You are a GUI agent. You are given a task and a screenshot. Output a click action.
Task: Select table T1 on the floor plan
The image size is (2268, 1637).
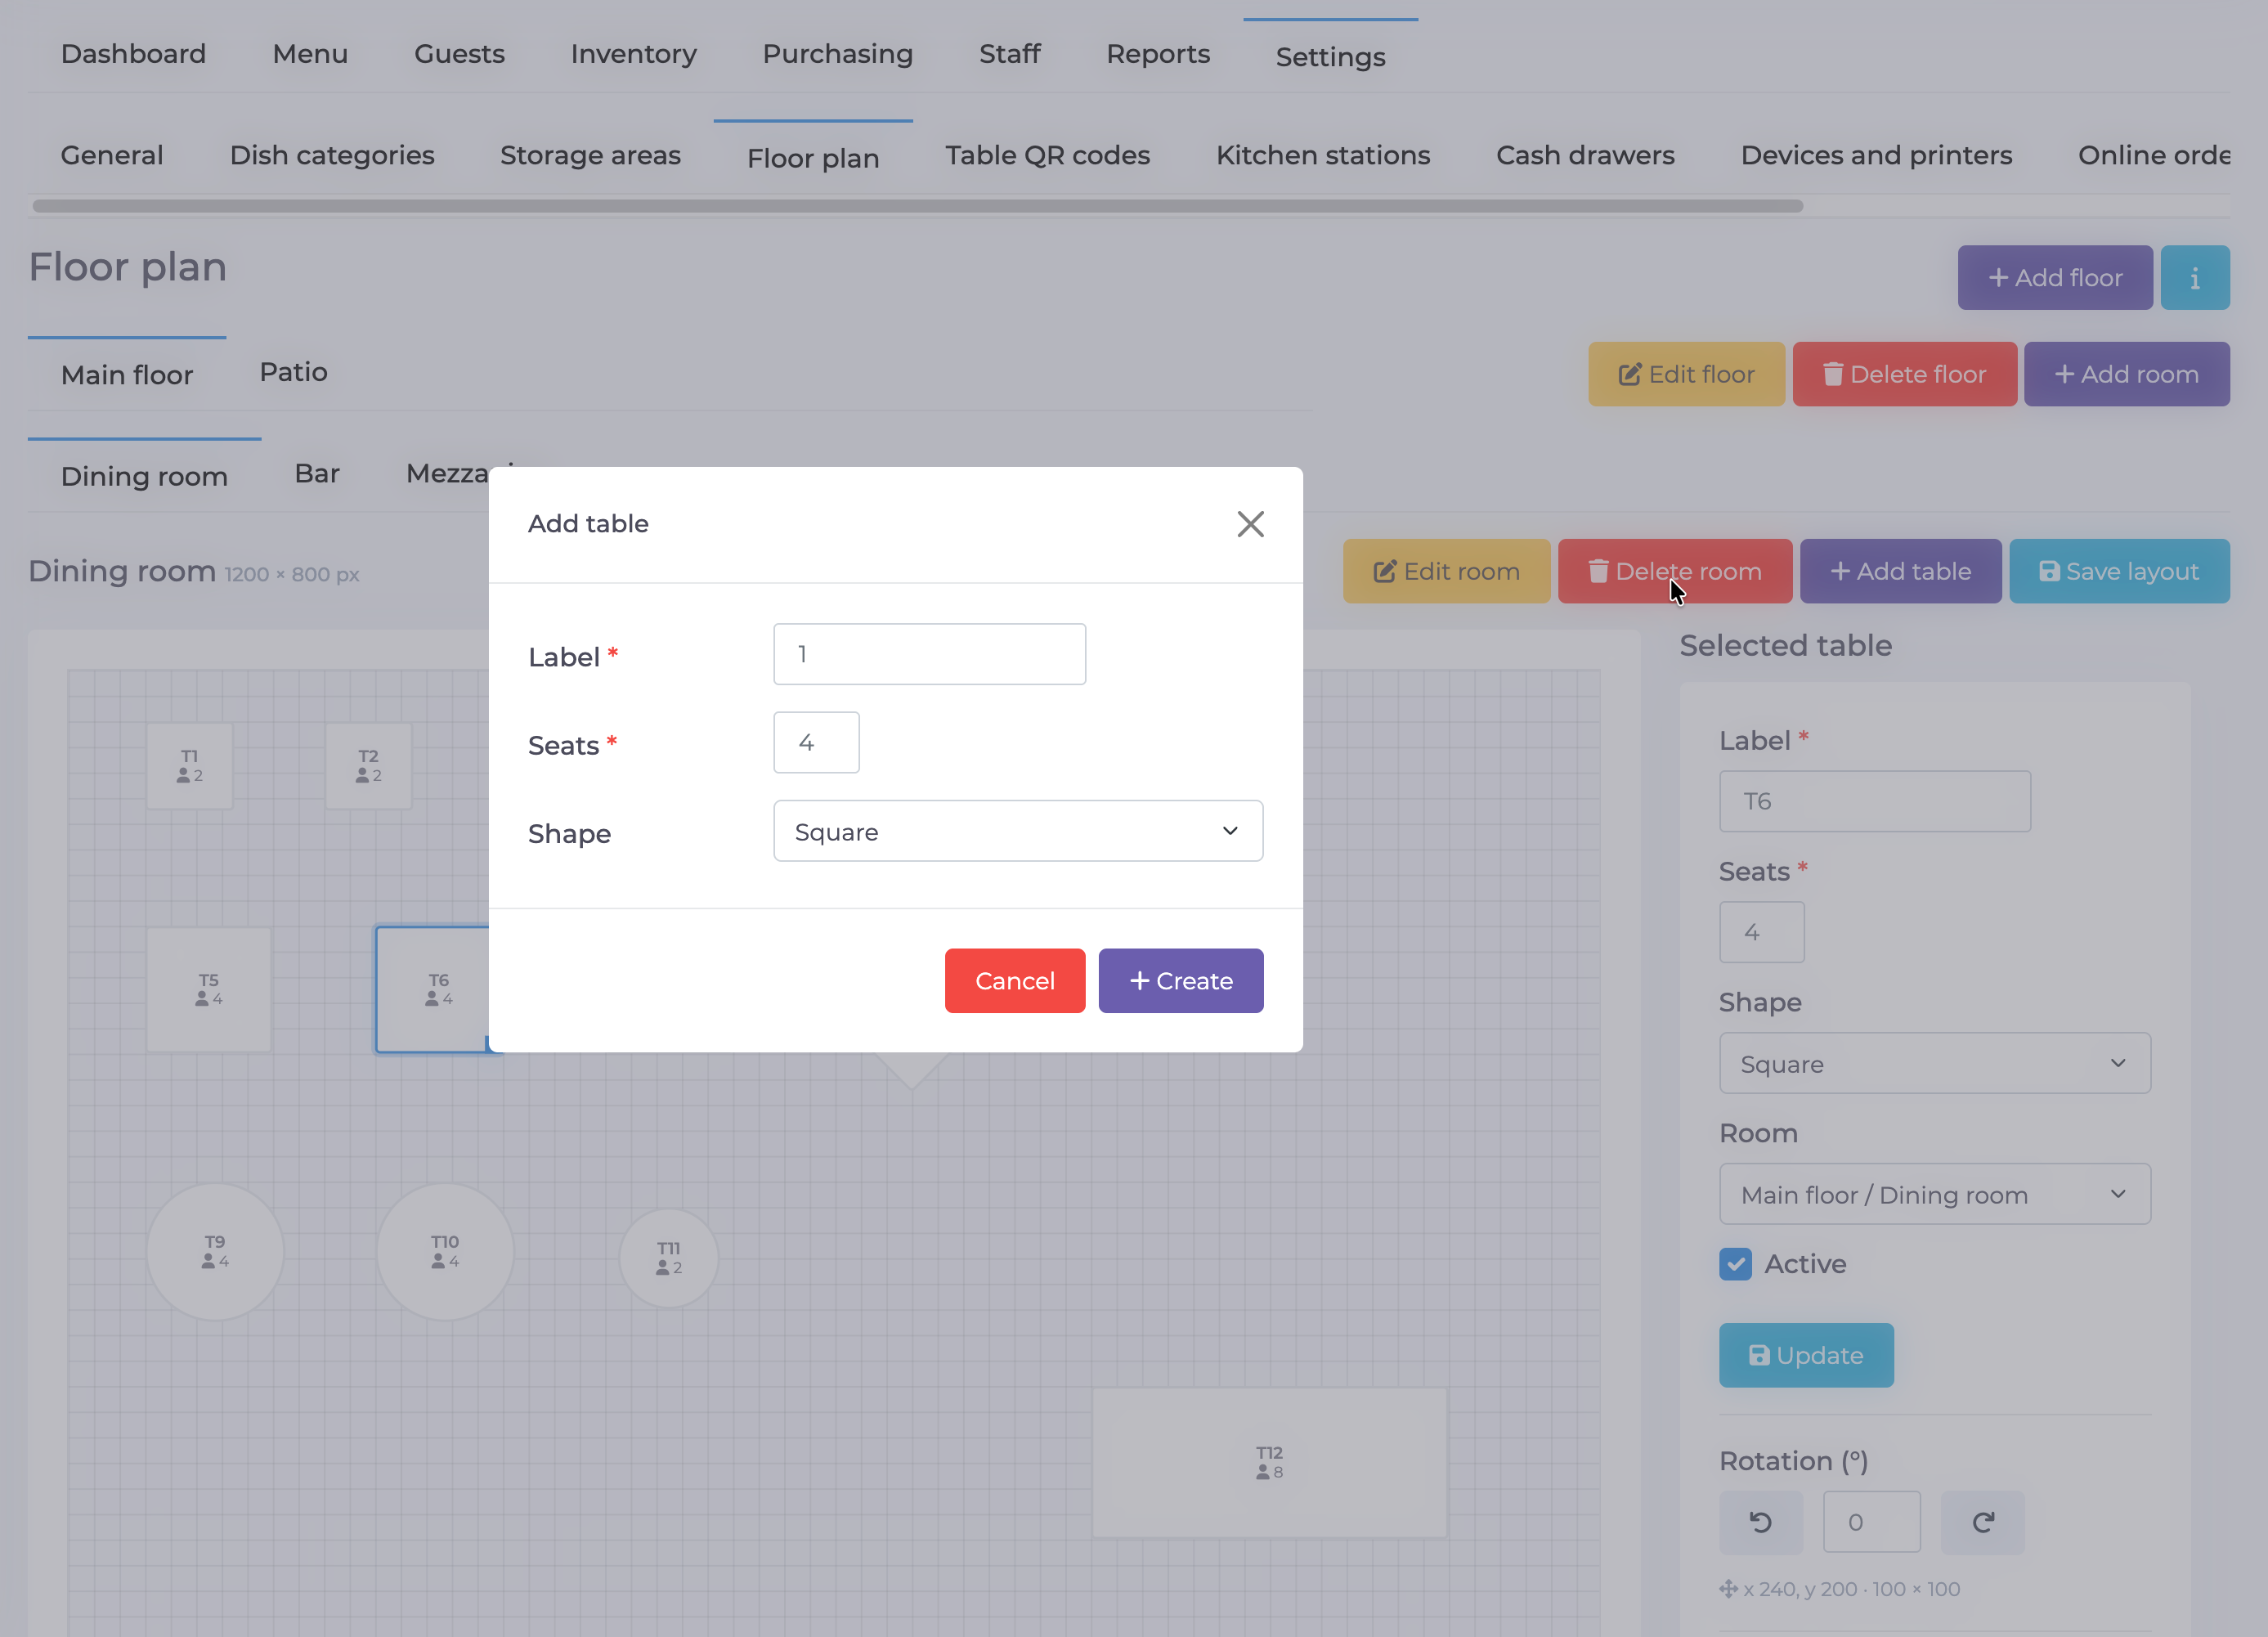point(190,766)
